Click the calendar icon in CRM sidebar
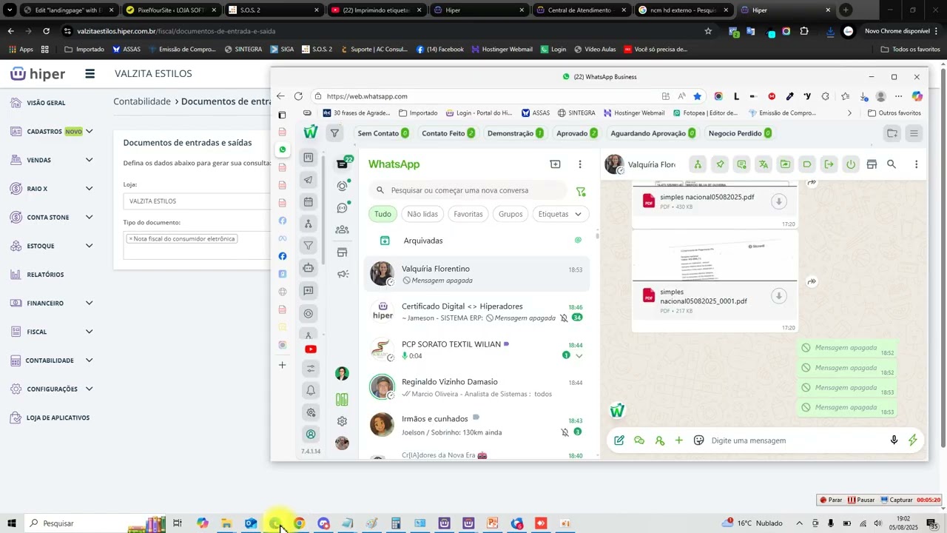Image resolution: width=947 pixels, height=533 pixels. [309, 201]
